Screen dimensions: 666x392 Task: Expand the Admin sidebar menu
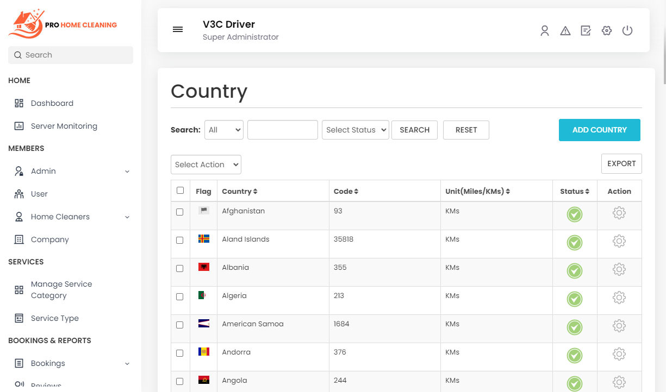[x=72, y=171]
